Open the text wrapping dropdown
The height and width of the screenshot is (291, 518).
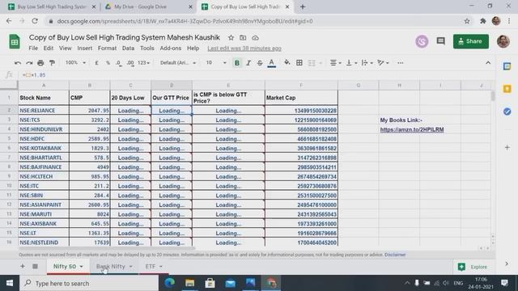(x=367, y=63)
